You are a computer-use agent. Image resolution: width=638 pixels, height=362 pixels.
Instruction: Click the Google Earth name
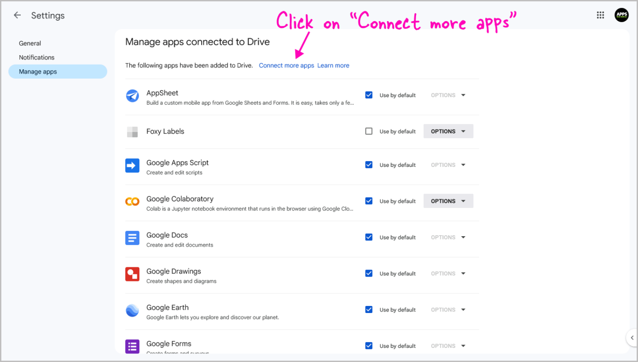[167, 307]
